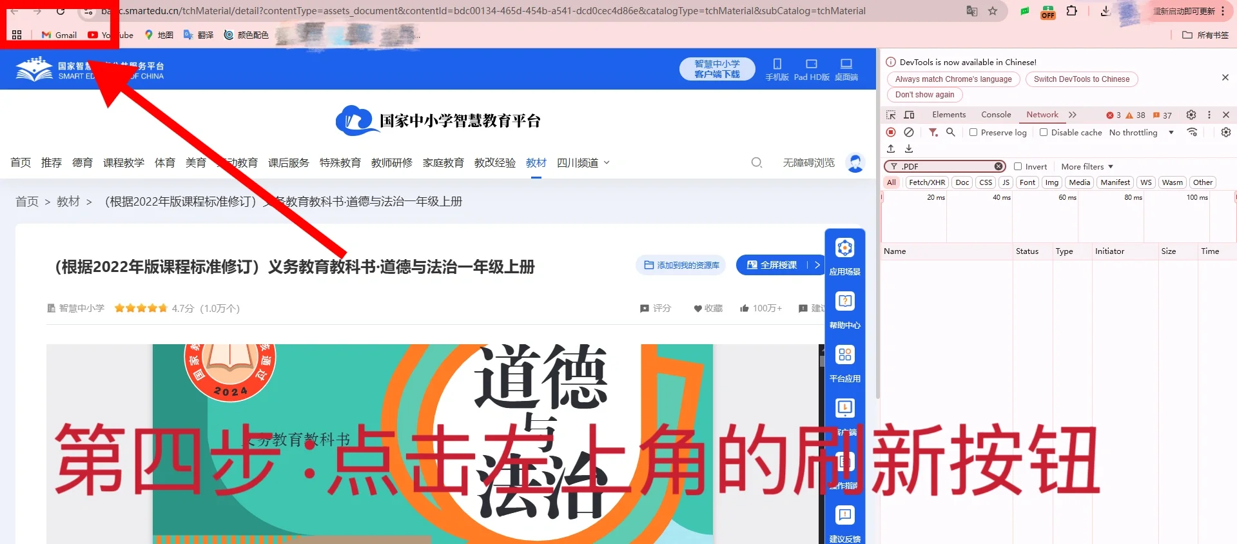Open the network search magnifier
1237x544 pixels.
[950, 132]
